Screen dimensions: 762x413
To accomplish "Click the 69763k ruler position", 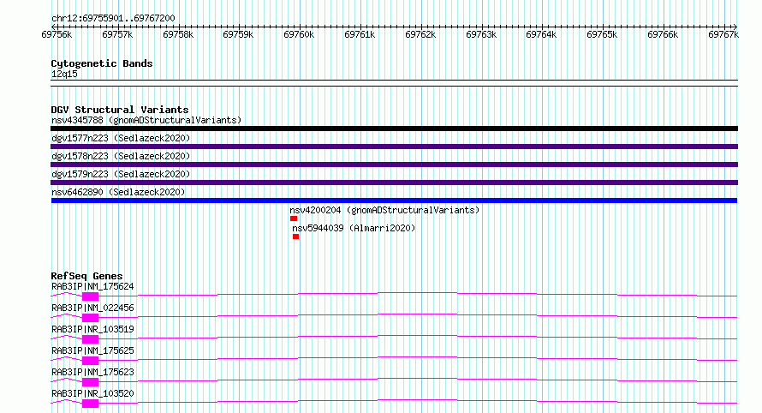I will coord(481,34).
